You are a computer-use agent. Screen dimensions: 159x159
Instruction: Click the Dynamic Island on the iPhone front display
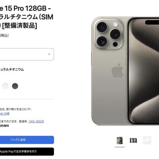152,22
